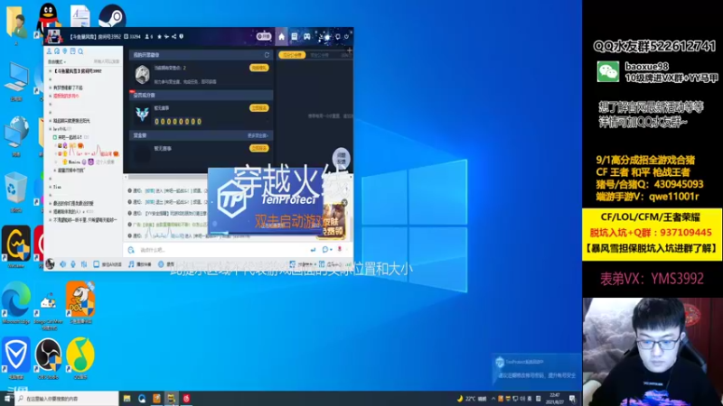
Task: Expand the 【斗鱼暴风雪】房间号3992 channel node
Action: (x=51, y=71)
